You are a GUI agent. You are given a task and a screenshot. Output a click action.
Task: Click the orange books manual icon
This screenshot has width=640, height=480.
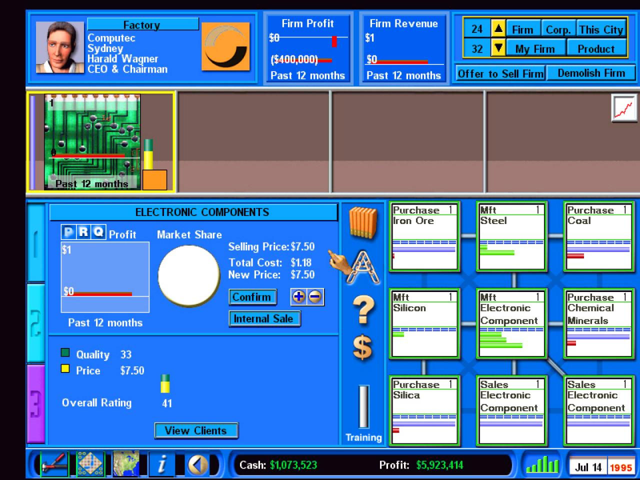click(x=362, y=222)
